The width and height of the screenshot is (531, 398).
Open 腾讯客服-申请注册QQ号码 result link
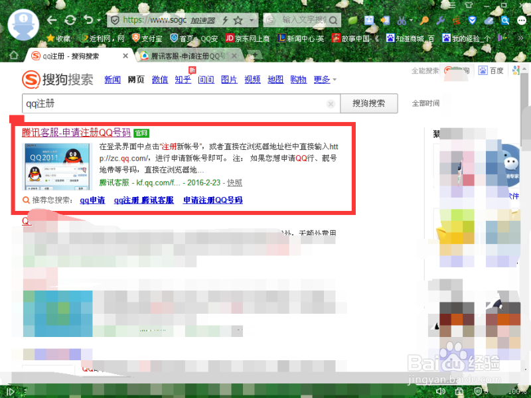[76, 132]
